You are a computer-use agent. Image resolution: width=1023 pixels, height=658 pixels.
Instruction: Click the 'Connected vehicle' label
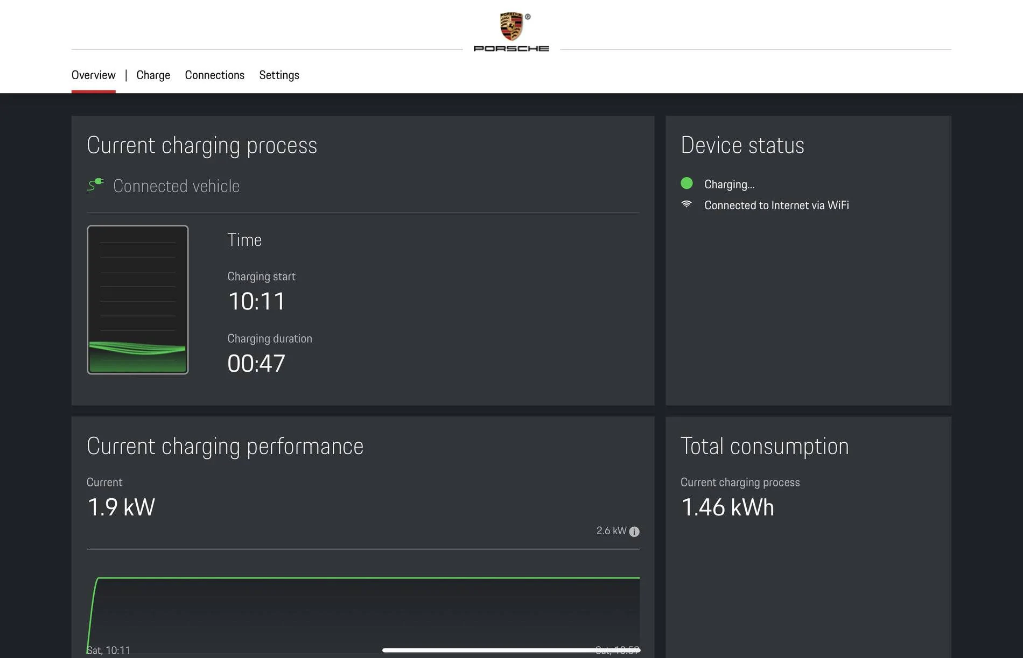pyautogui.click(x=176, y=186)
